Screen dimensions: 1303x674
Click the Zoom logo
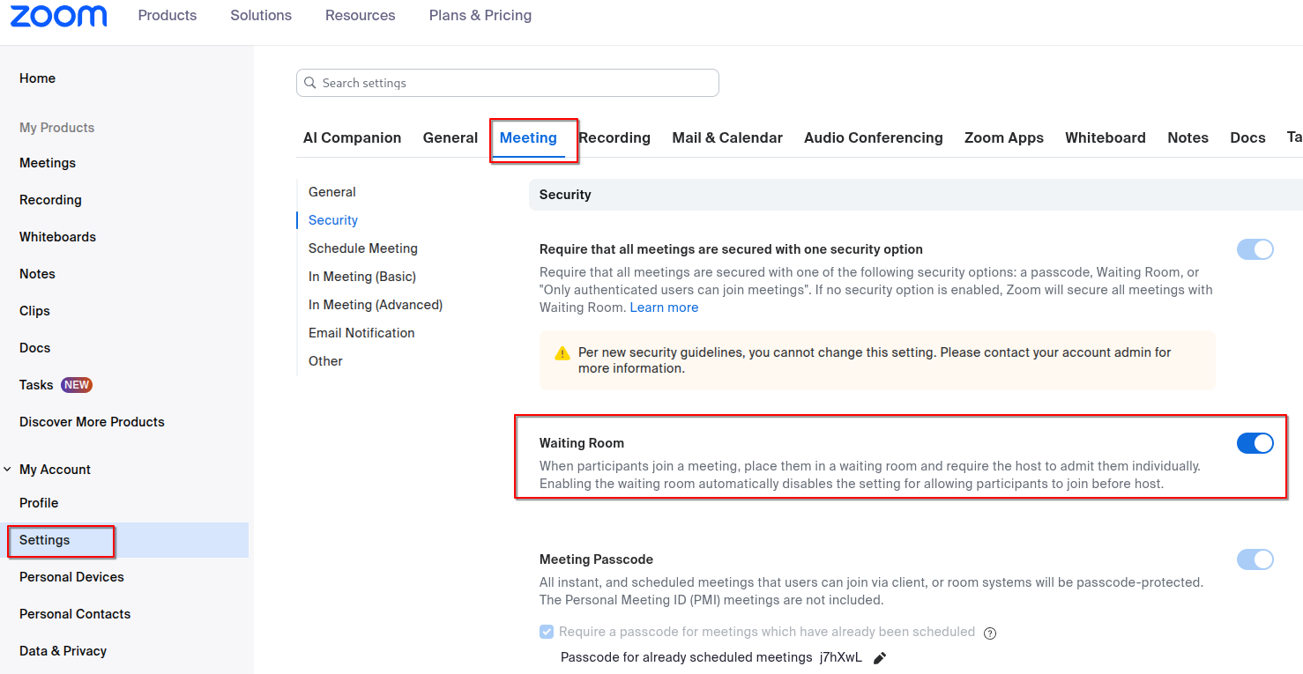[58, 15]
